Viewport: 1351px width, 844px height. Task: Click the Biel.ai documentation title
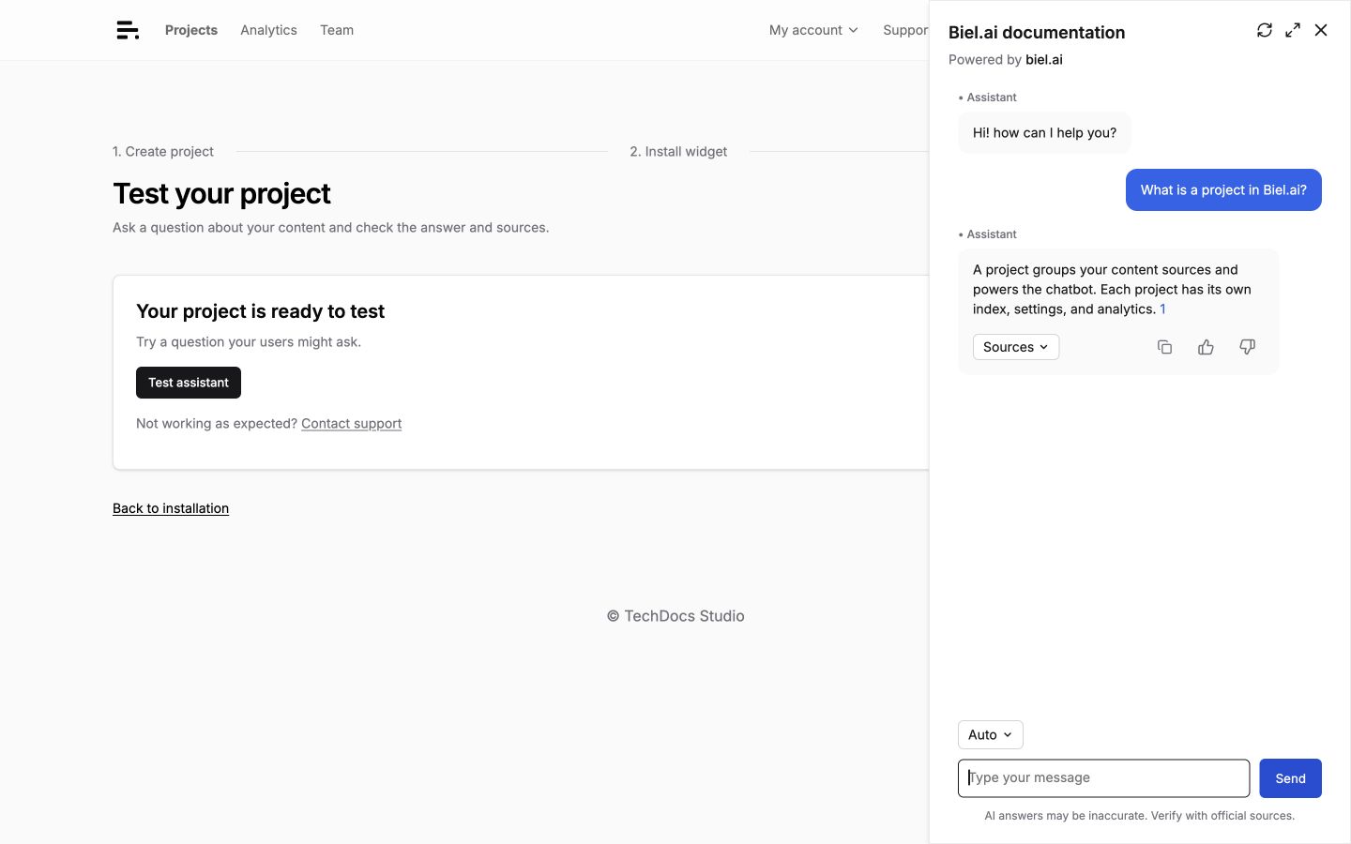1037,33
